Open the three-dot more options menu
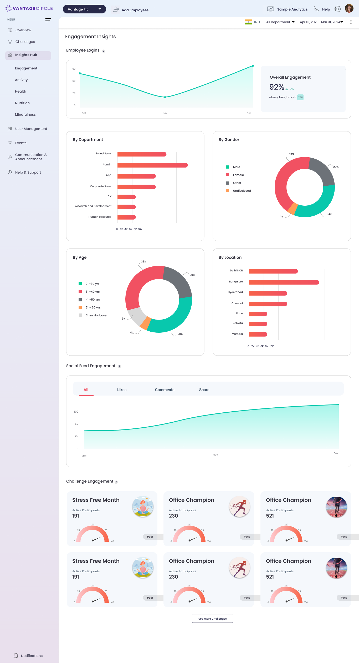Screen dimensions: 359x663 [x=351, y=22]
